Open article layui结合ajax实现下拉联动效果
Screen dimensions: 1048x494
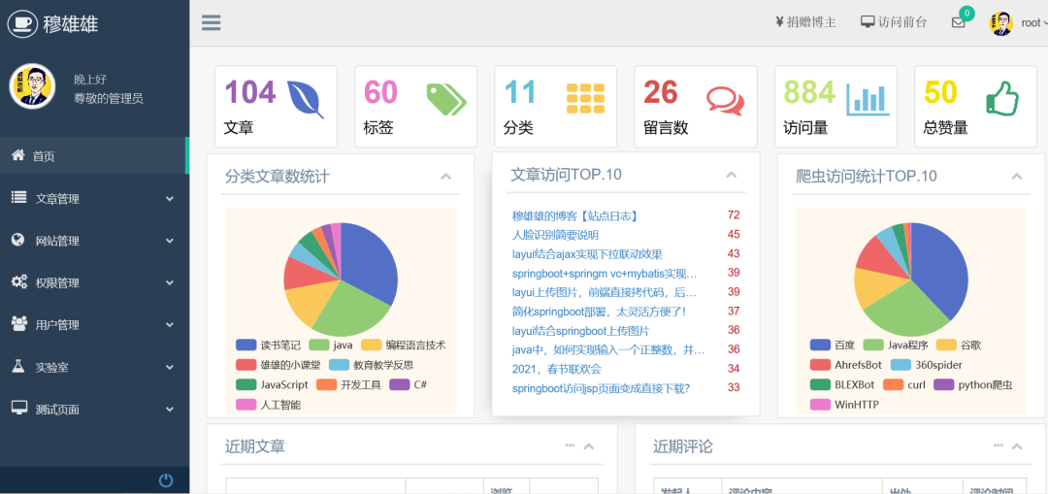click(x=587, y=254)
